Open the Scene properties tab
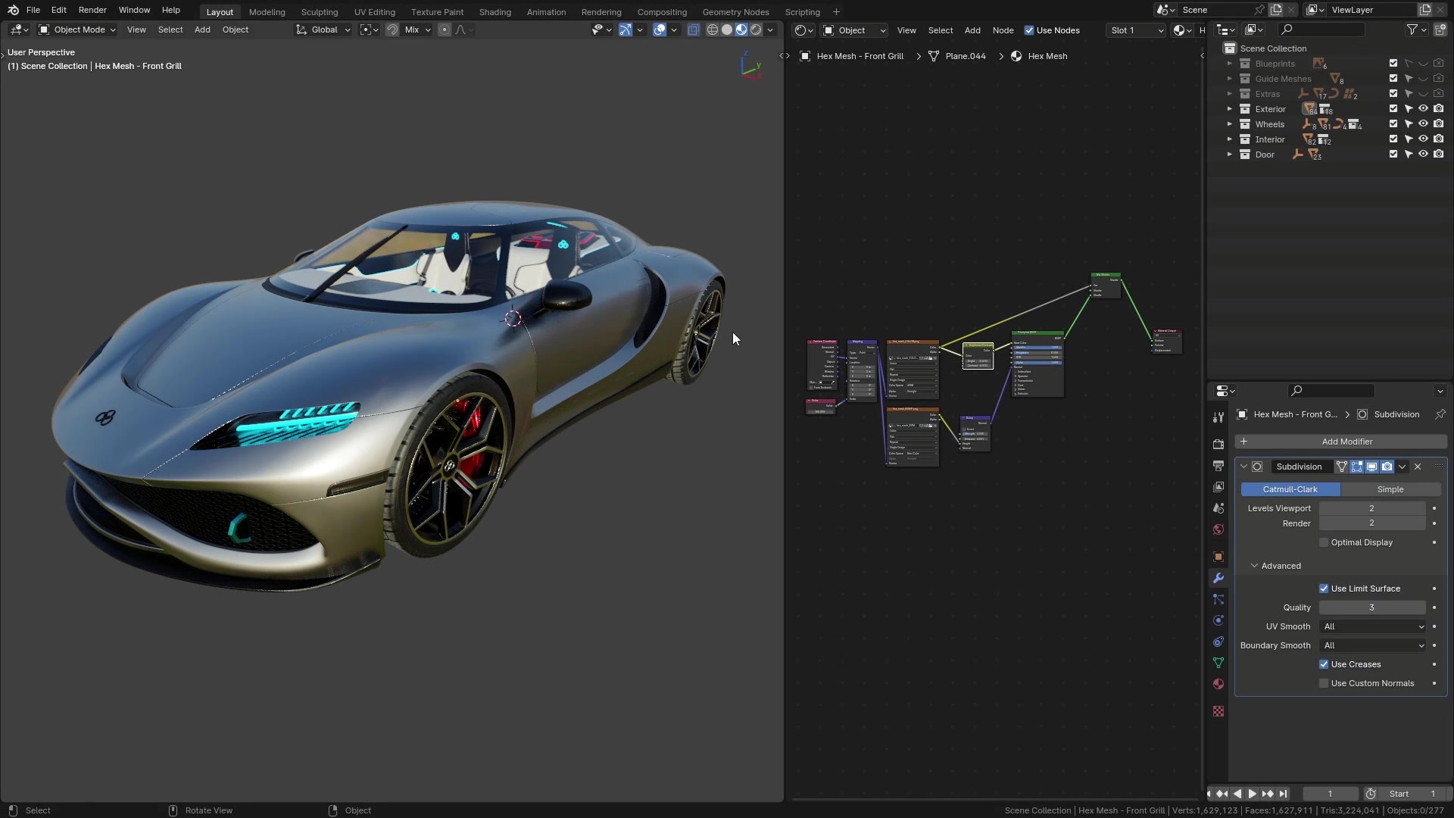The height and width of the screenshot is (818, 1454). click(x=1218, y=508)
